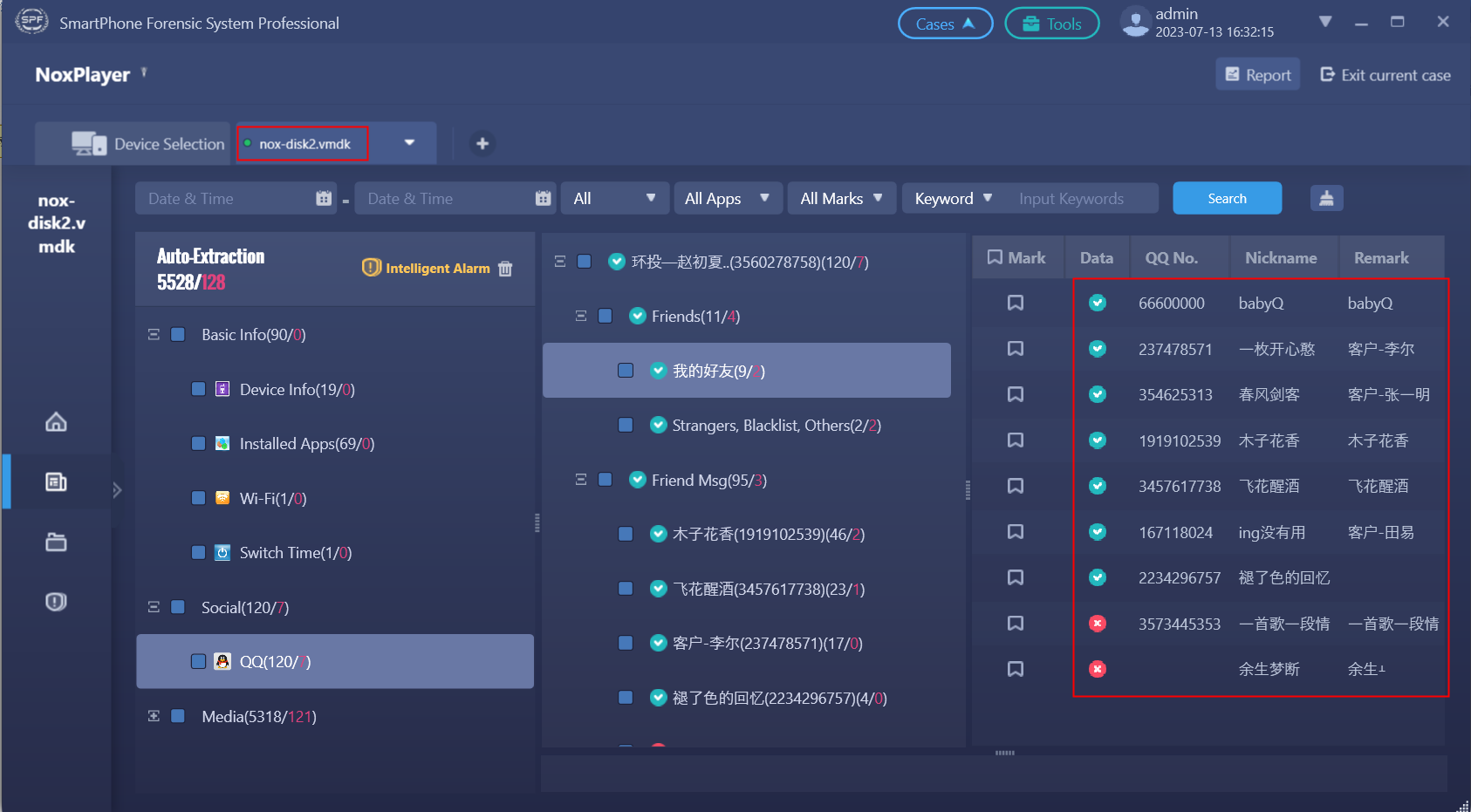1471x812 pixels.
Task: Bookmark the 1919102539 row
Action: tap(1016, 440)
